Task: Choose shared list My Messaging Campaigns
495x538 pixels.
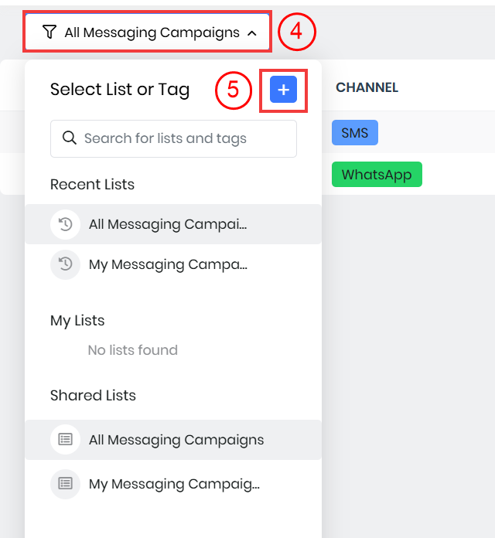Action: tap(174, 484)
